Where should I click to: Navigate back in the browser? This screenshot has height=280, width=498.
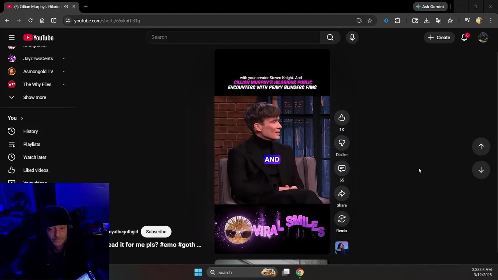[7, 21]
